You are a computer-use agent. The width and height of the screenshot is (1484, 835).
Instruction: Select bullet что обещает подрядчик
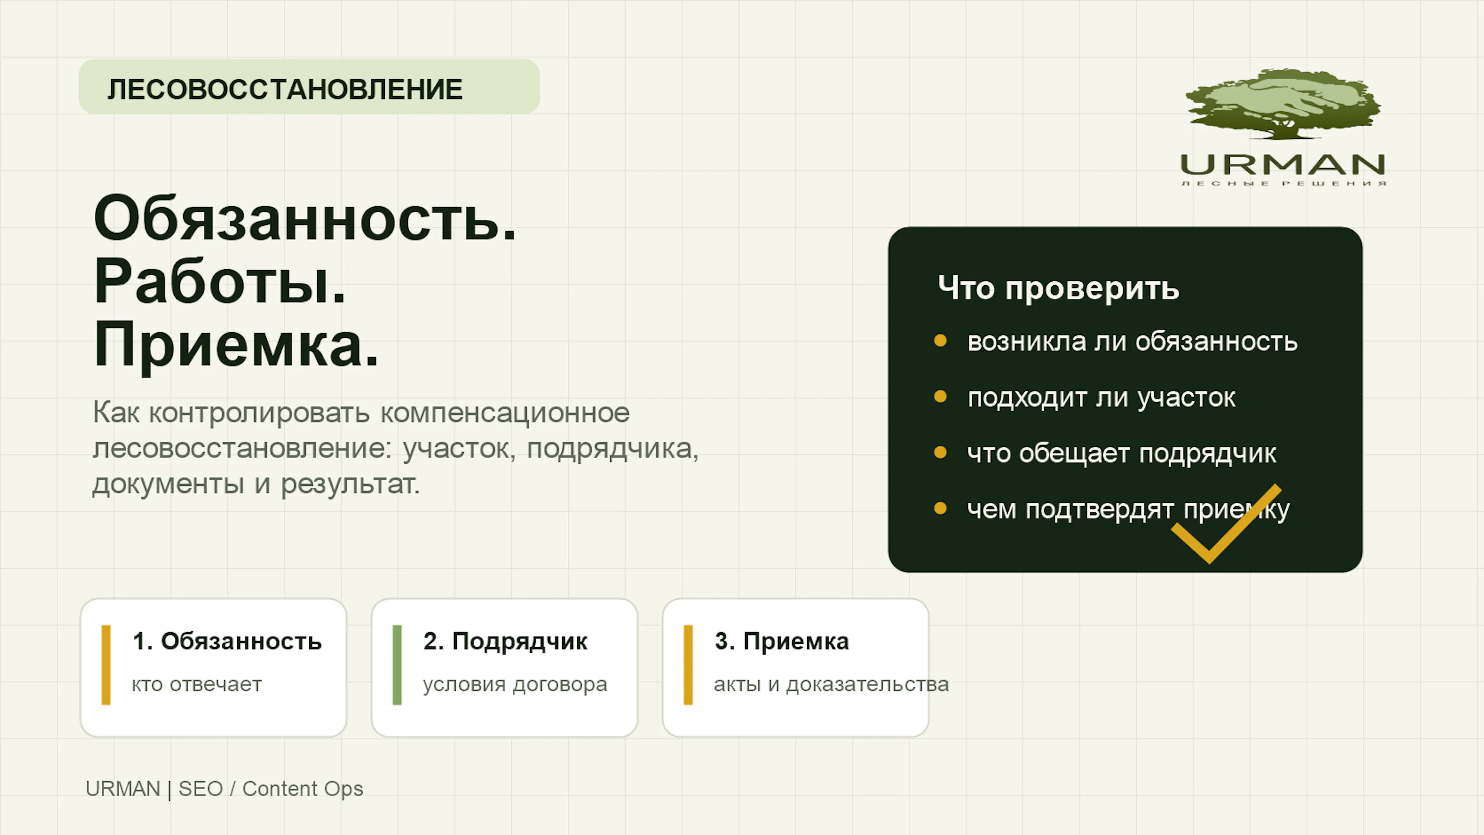1122,453
